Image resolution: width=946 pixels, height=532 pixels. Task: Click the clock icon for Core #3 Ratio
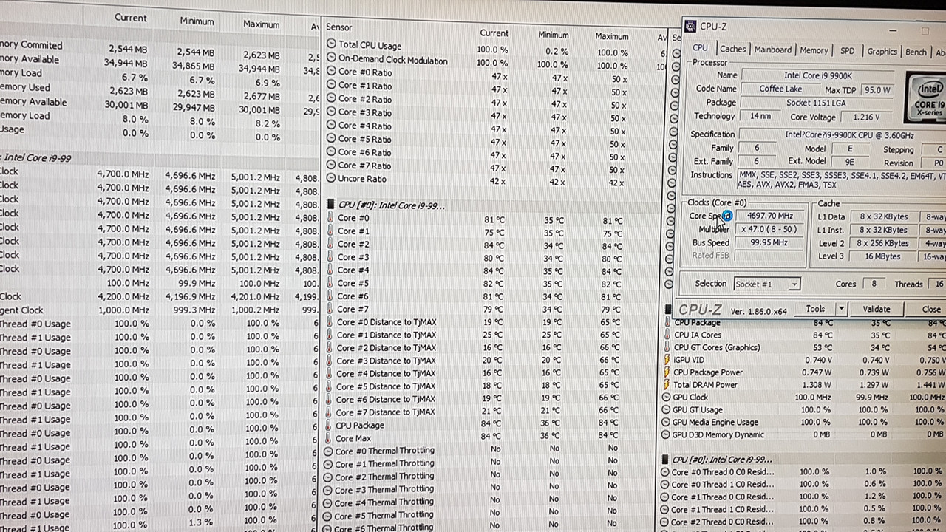[331, 112]
